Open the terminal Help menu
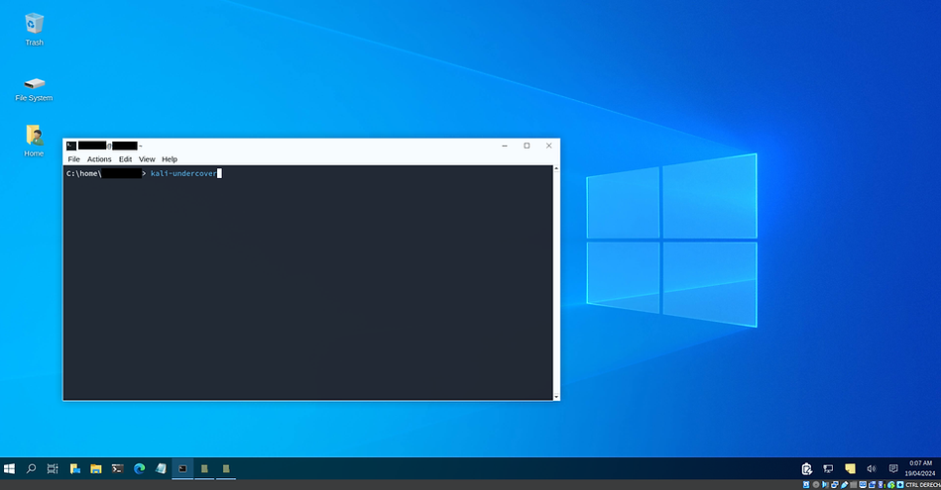The height and width of the screenshot is (490, 941). (x=170, y=159)
